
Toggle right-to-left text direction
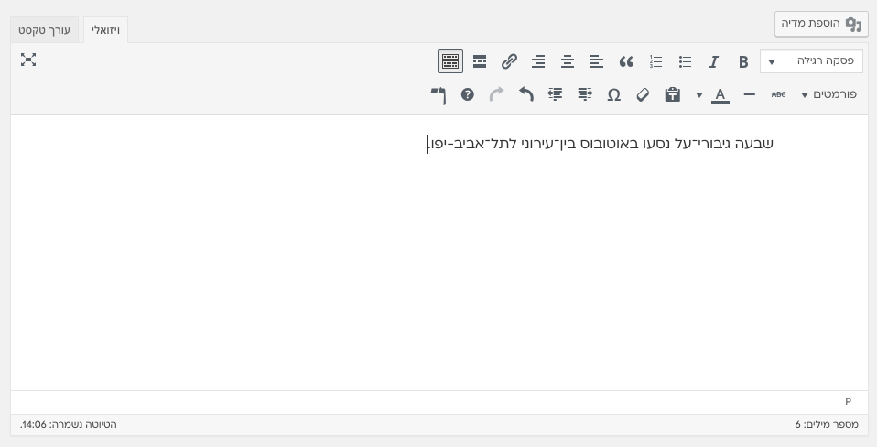438,94
